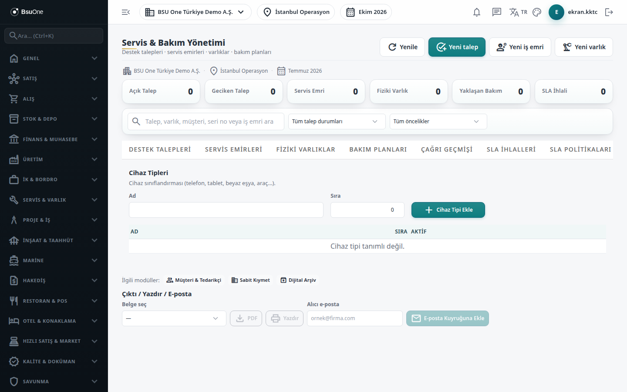Screen dimensions: 627x392
Task: Open the Üretim factory icon
Action: pos(14,159)
